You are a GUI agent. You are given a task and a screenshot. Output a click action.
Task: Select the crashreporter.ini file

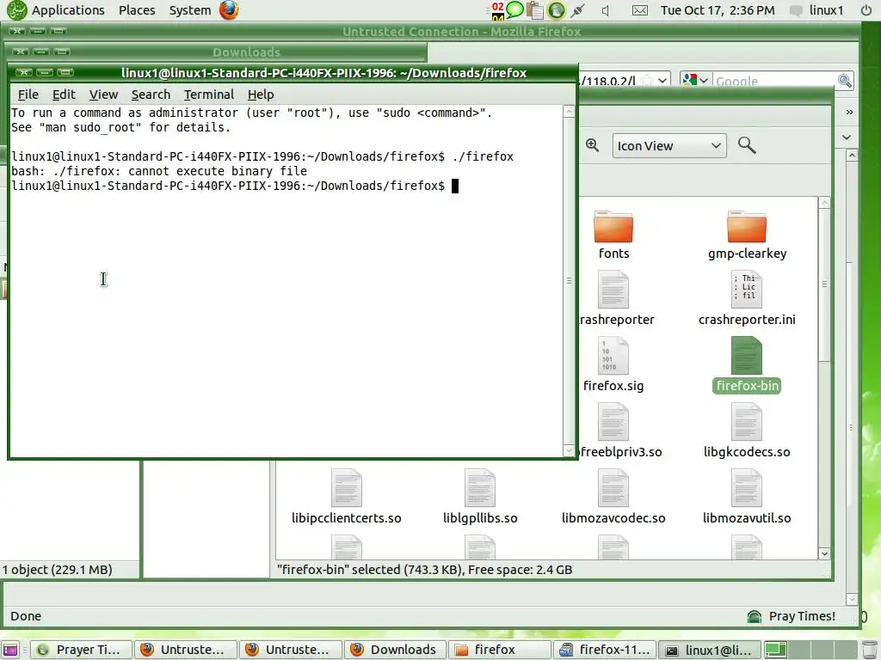pos(746,298)
